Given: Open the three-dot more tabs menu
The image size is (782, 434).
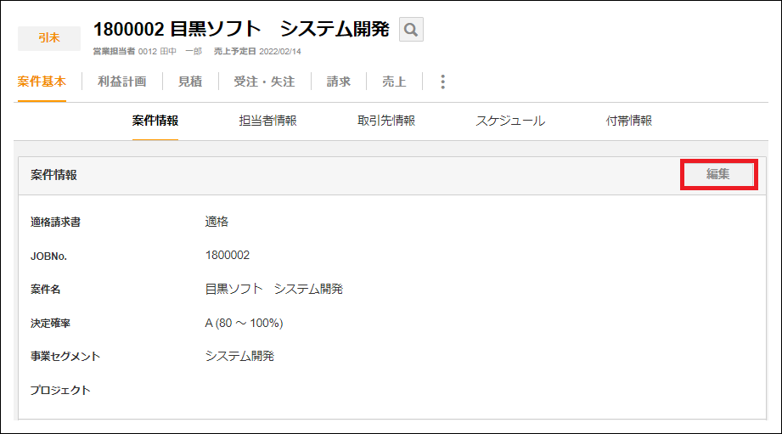Looking at the screenshot, I should pos(442,82).
